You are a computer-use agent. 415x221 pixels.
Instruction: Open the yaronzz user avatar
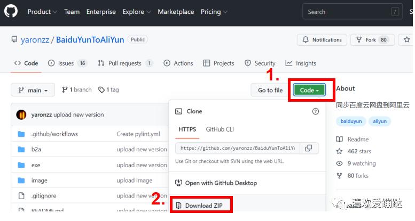[21, 114]
